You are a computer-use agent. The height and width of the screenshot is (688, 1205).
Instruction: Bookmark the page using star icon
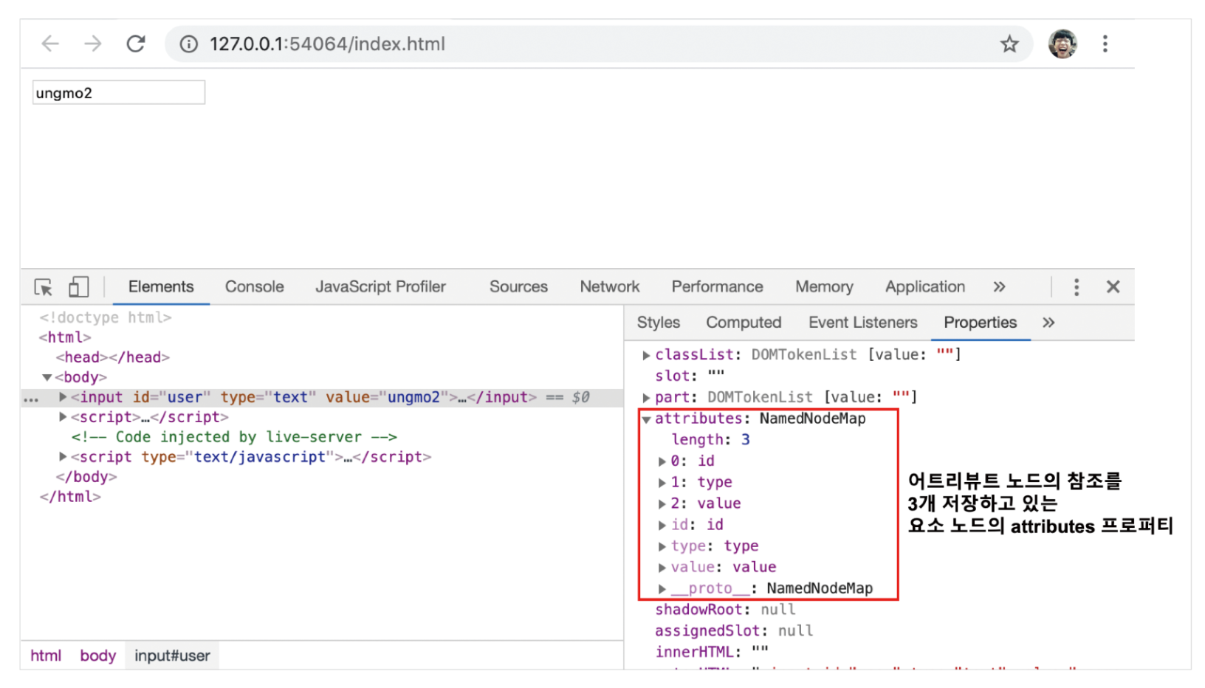coord(1009,44)
